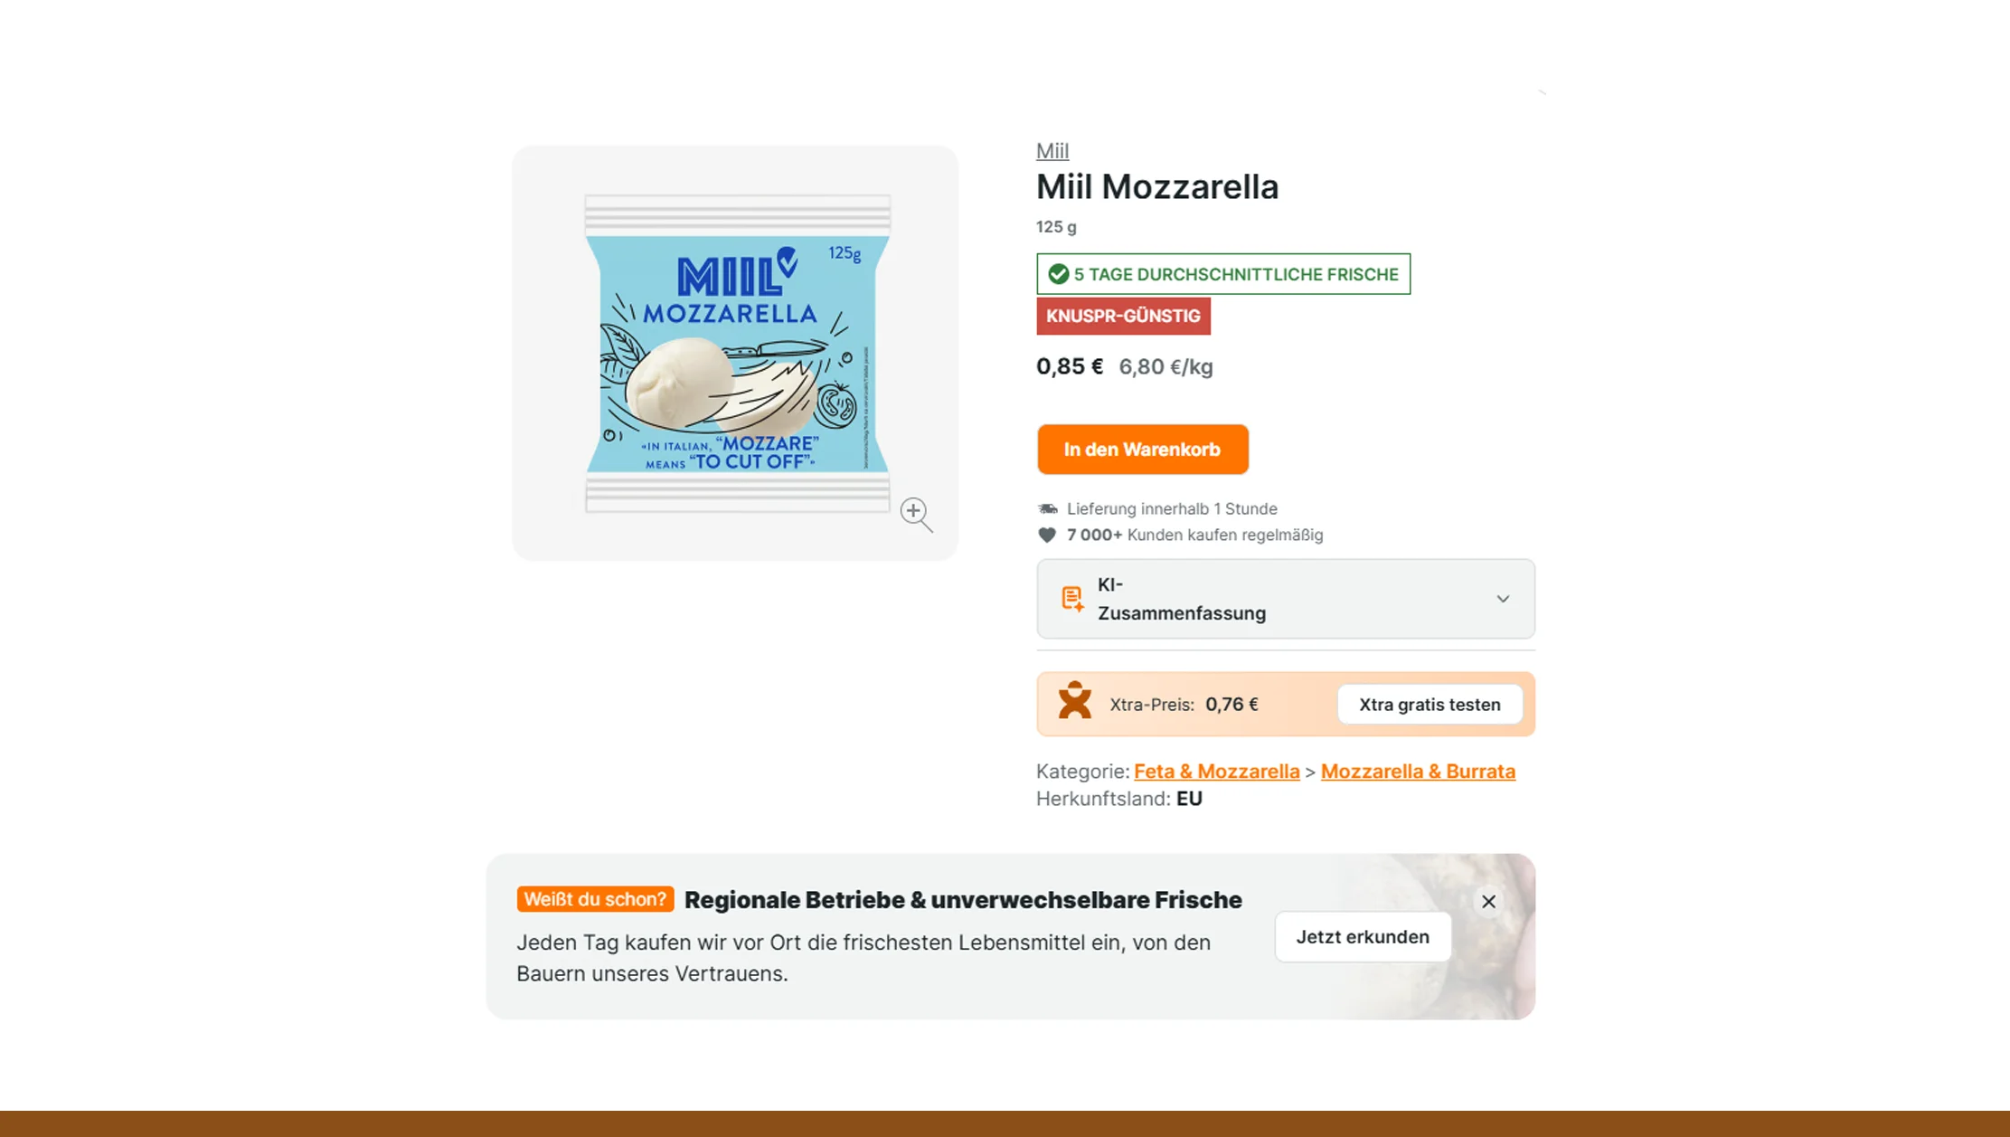This screenshot has width=2010, height=1137.
Task: Click Jetzt erkunden button
Action: 1363,936
